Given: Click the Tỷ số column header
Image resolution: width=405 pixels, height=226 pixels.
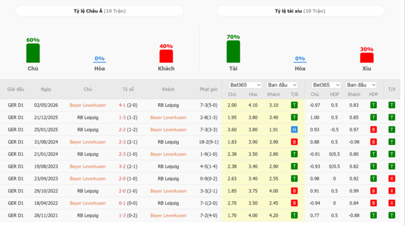Looking at the screenshot, I should click(x=128, y=89).
